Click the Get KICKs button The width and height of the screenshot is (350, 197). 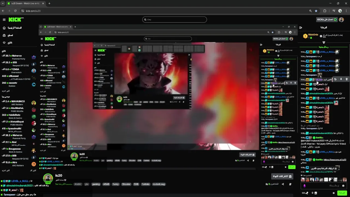(326, 20)
